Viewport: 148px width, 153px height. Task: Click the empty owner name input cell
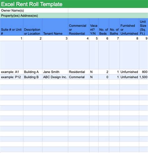108,10
